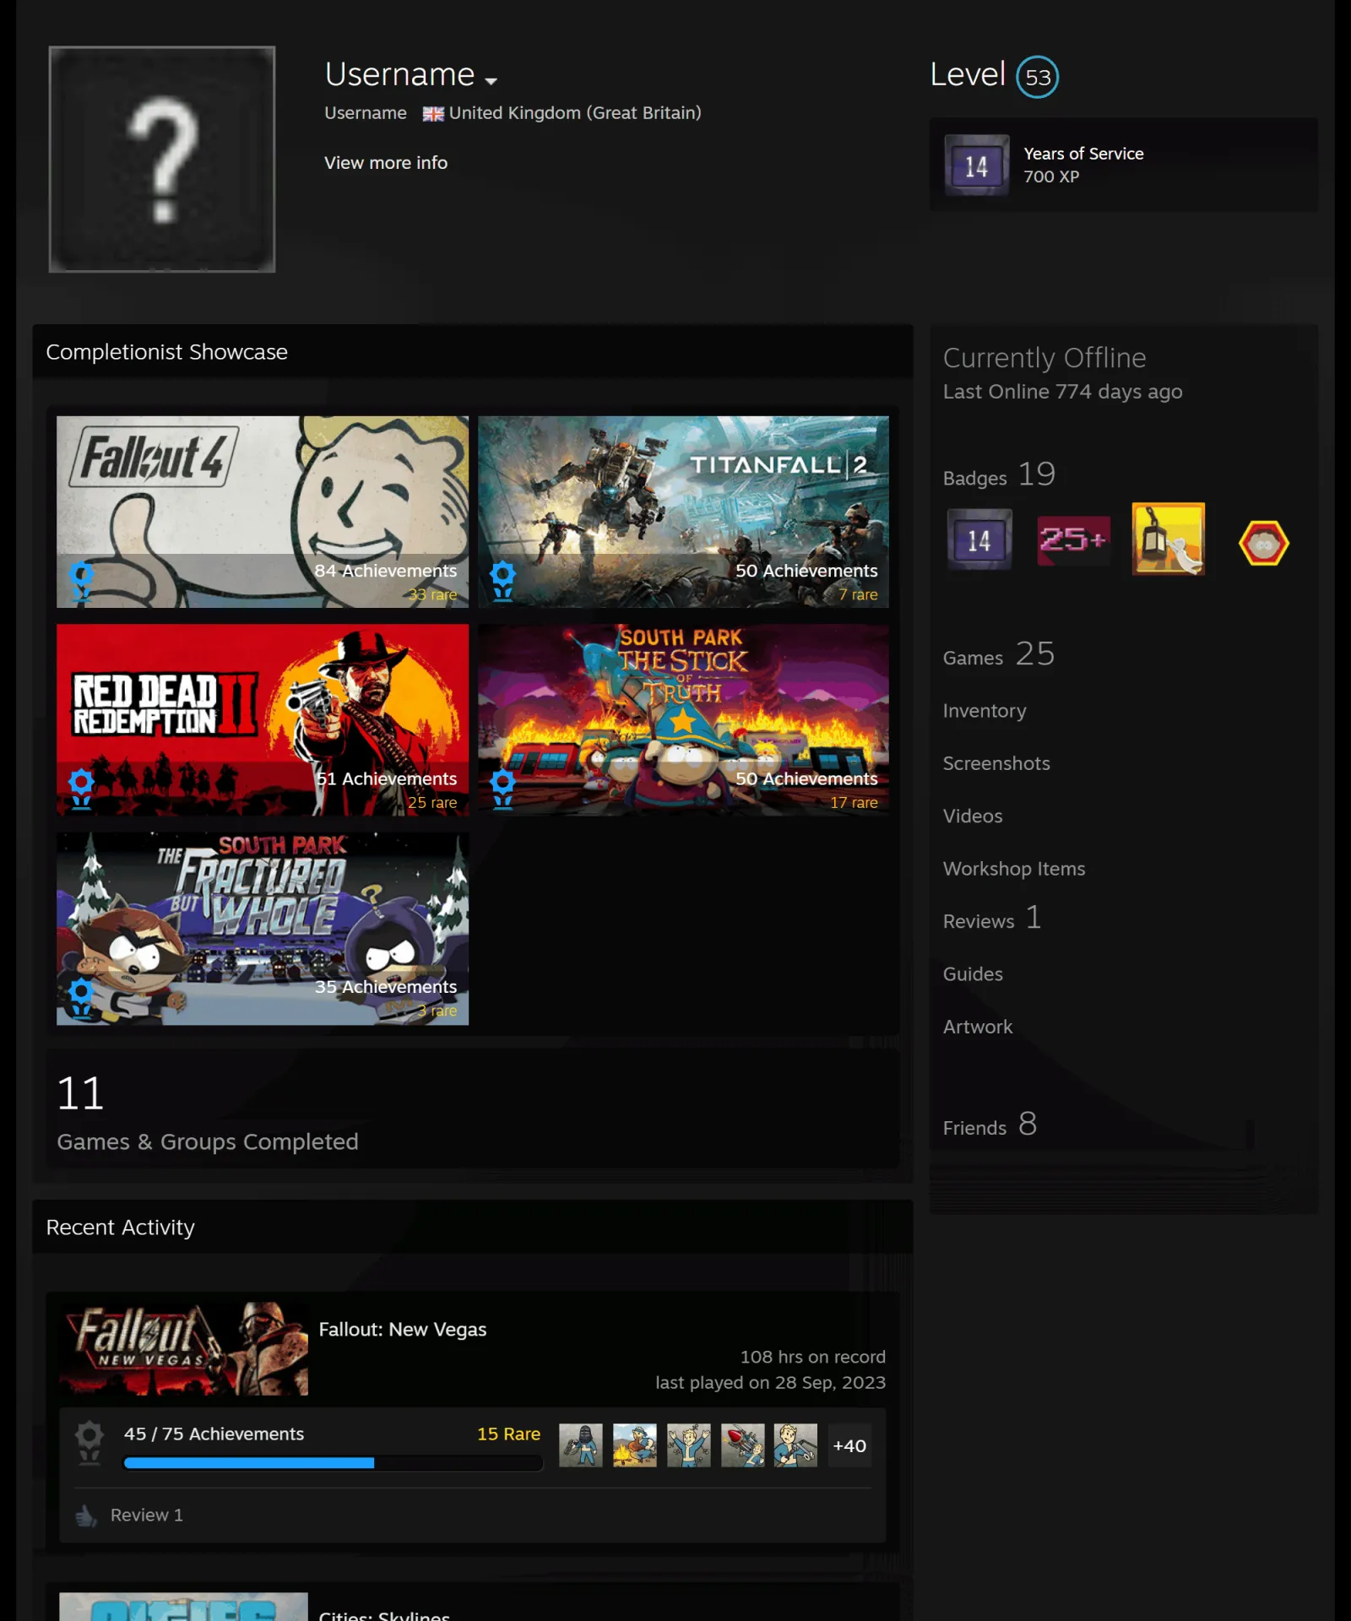Click completion ribbon icon on Titanfall 2
1351x1621 pixels.
point(502,581)
